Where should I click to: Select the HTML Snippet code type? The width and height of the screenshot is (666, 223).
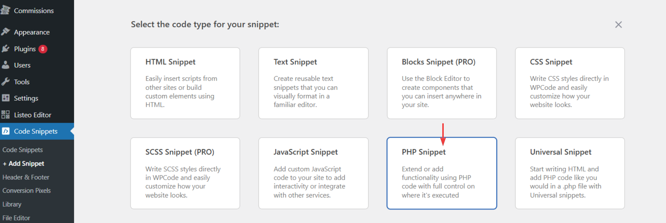(185, 83)
